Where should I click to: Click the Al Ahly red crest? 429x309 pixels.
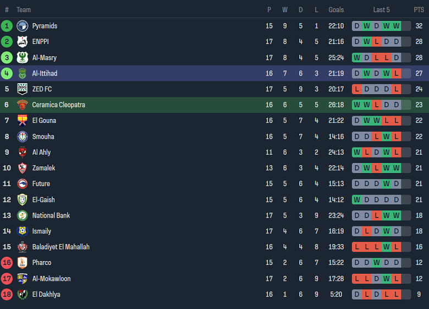coord(22,152)
